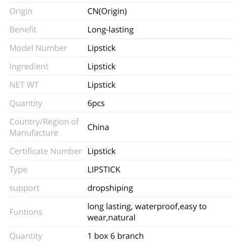Viewport: 242px width, 242px height.
Task: Click the Funtions label
Action: pos(26,212)
